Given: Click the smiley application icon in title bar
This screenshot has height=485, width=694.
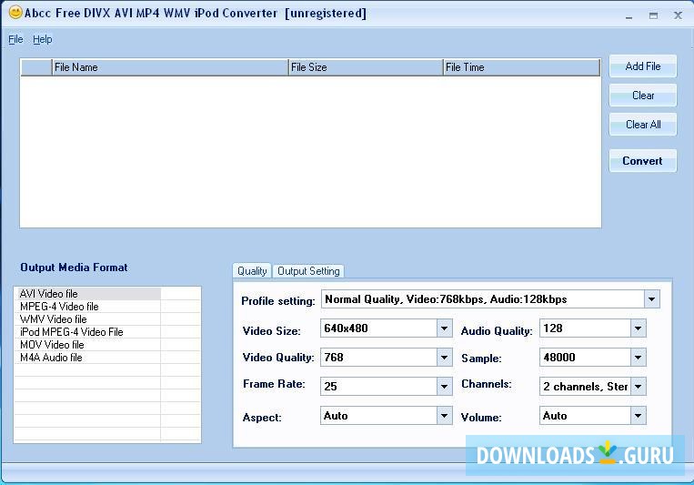Looking at the screenshot, I should [x=15, y=13].
